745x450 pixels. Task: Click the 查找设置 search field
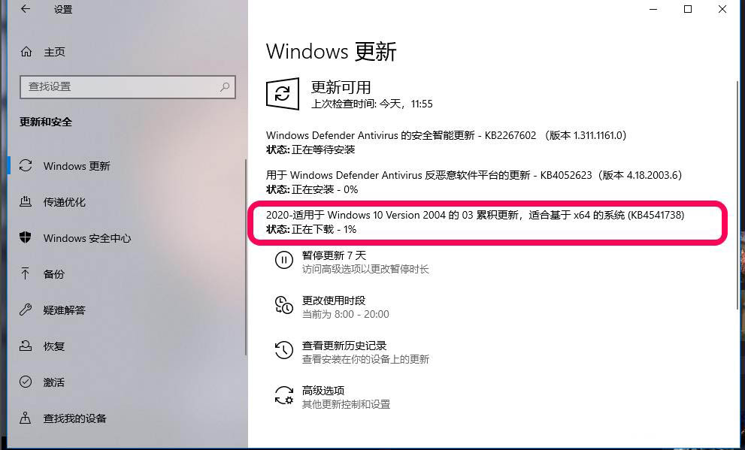pyautogui.click(x=128, y=87)
